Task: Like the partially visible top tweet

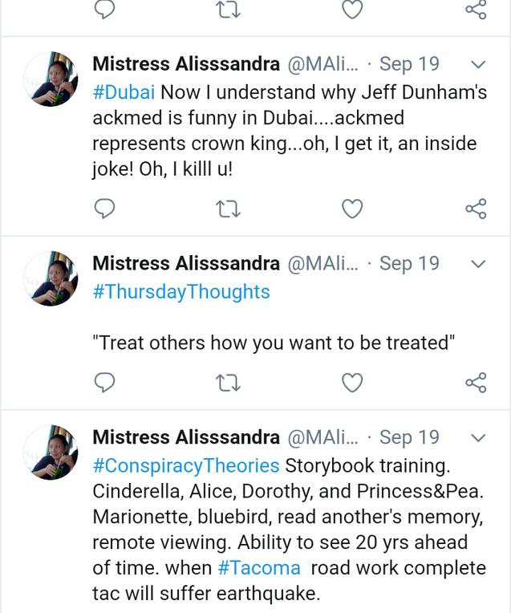Action: pyautogui.click(x=352, y=10)
